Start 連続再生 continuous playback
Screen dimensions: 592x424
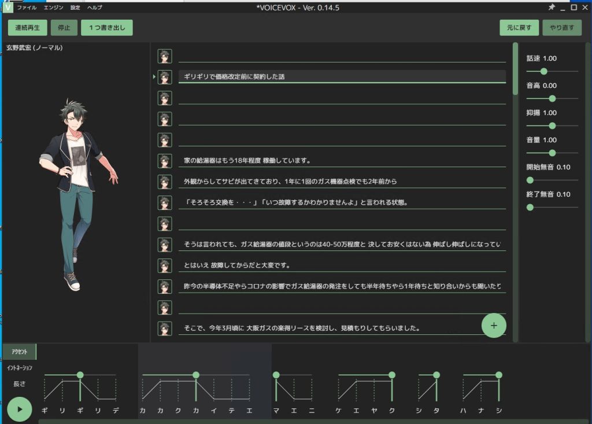pyautogui.click(x=28, y=28)
